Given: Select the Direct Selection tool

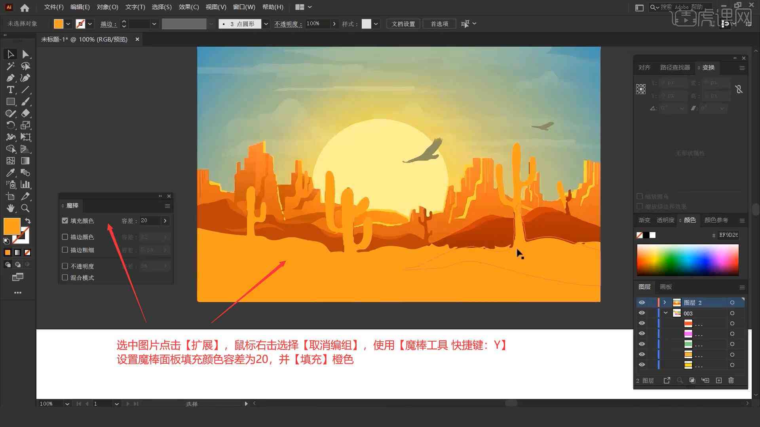Looking at the screenshot, I should coord(25,54).
